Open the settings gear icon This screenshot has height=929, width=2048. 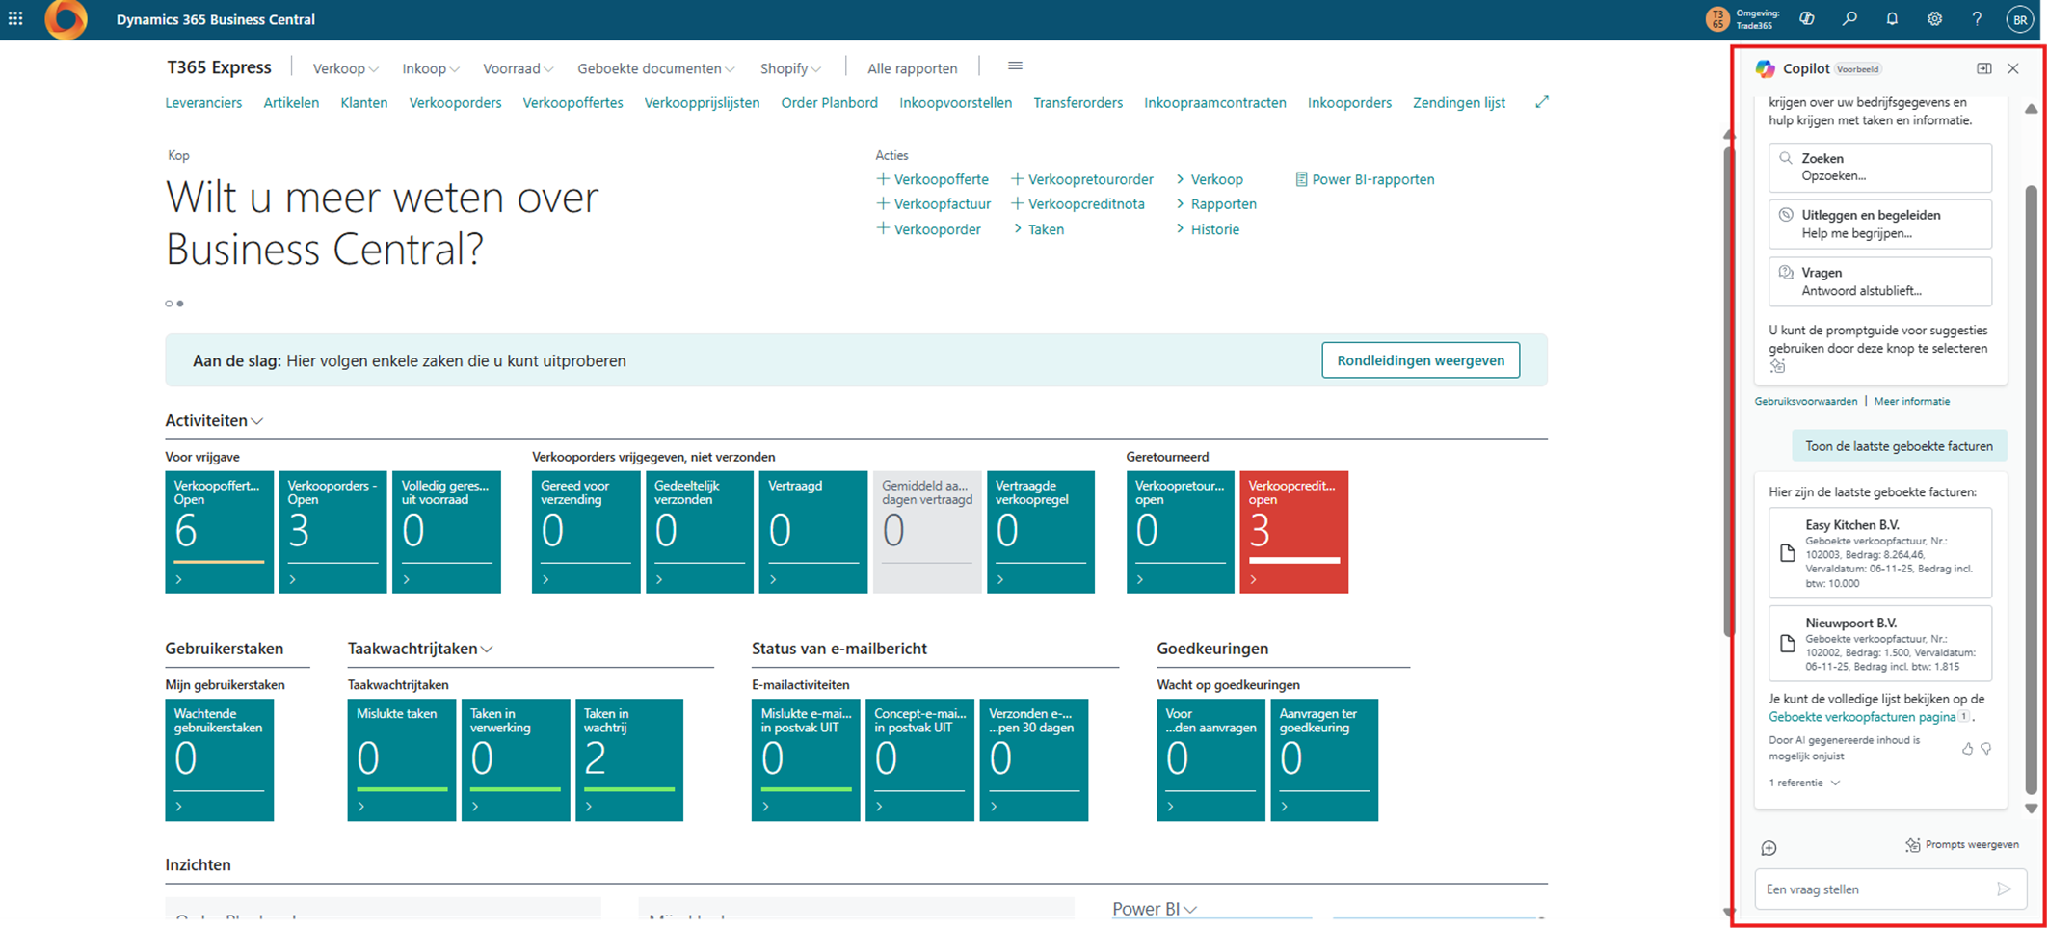[1933, 19]
